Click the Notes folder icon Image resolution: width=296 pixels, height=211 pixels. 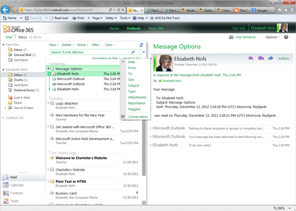[10, 103]
